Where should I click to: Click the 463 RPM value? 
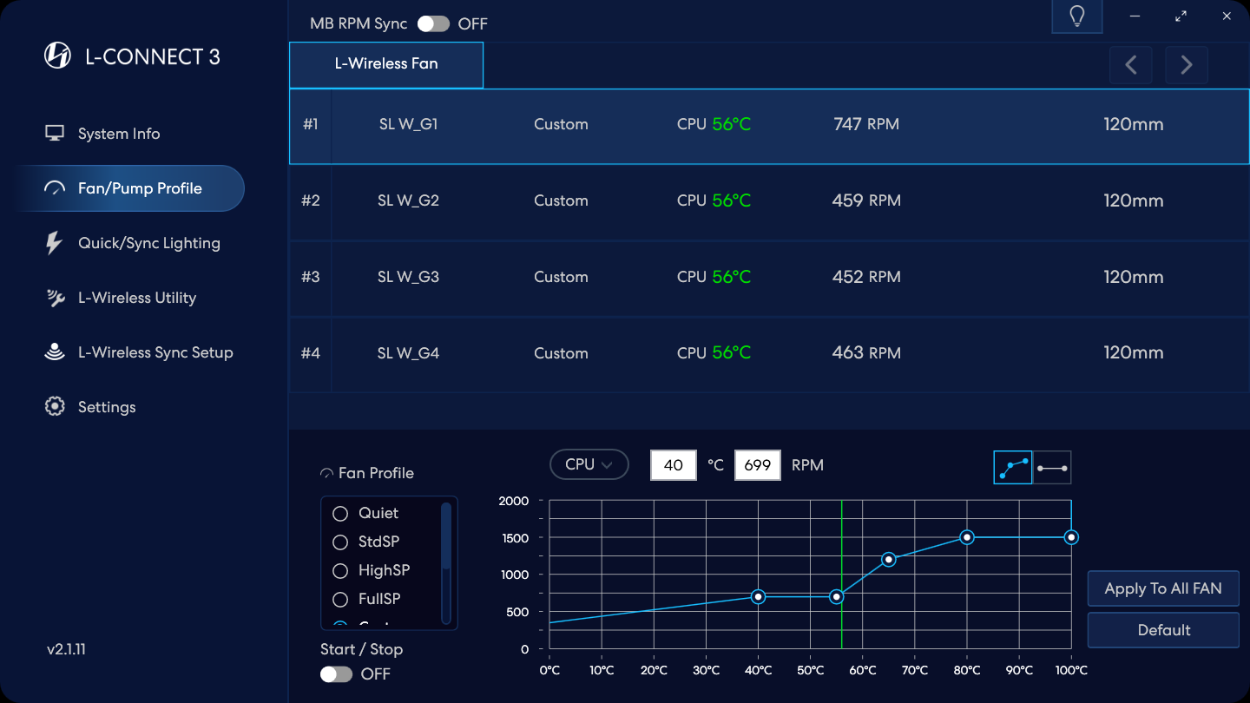[866, 353]
